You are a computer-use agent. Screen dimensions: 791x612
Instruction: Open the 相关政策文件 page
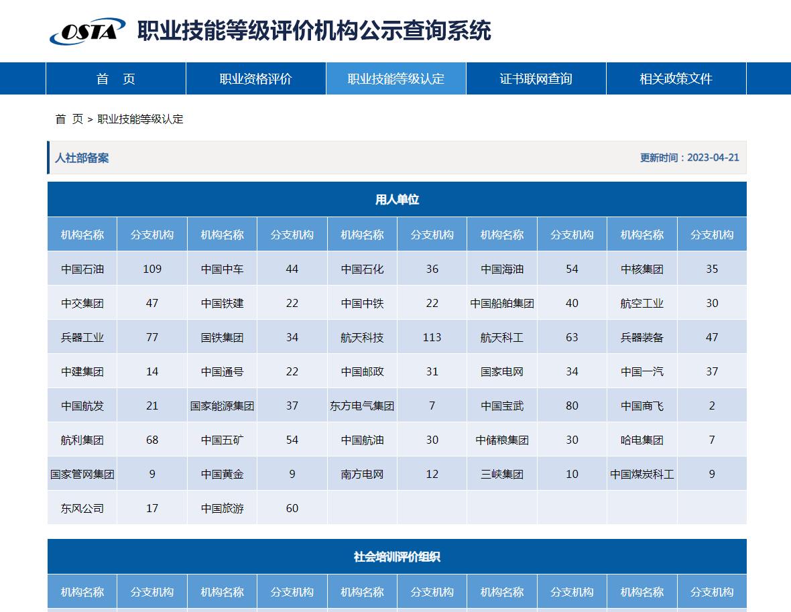point(676,78)
